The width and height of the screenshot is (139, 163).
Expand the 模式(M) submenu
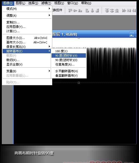pos(27,9)
